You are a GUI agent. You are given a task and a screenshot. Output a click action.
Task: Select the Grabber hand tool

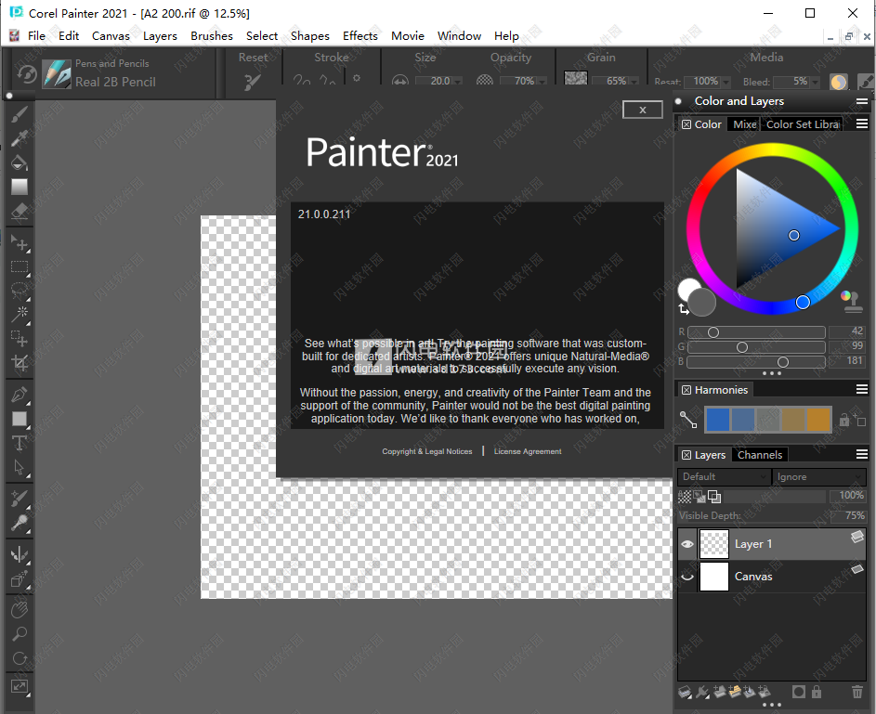click(19, 610)
